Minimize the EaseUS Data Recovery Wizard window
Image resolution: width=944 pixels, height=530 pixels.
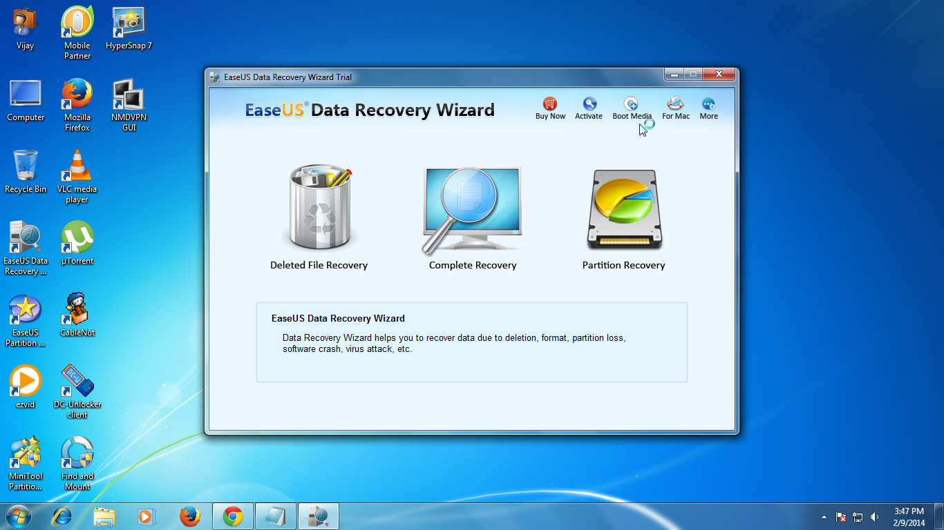673,74
